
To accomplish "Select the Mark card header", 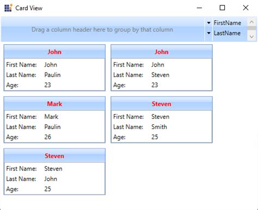I will click(x=54, y=104).
